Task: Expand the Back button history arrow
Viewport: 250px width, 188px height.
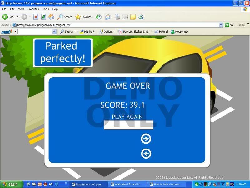Action: pos(17,17)
